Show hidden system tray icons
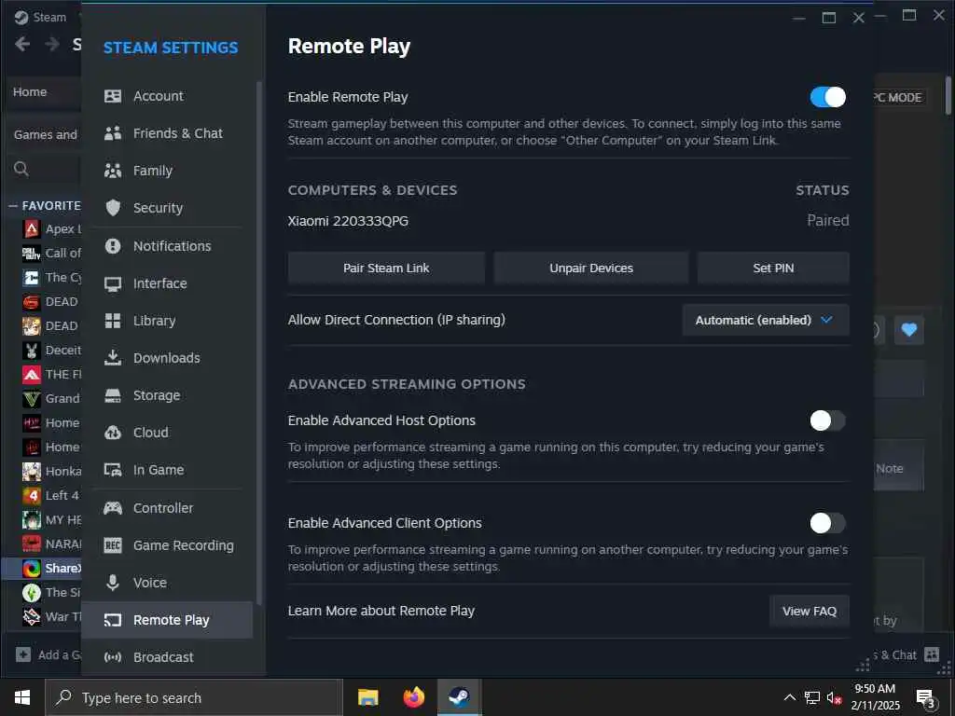Screen dimensions: 955x716 [x=789, y=697]
